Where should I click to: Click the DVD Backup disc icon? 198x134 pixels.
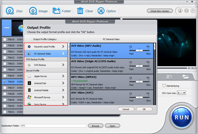click(29, 65)
